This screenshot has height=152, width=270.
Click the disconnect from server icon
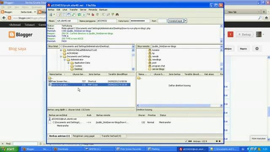[x=93, y=15]
